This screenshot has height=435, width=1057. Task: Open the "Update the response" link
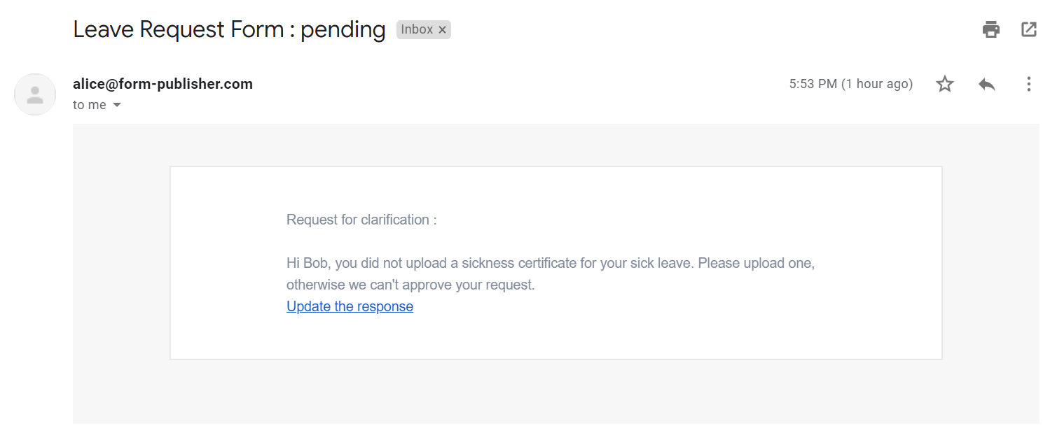350,306
